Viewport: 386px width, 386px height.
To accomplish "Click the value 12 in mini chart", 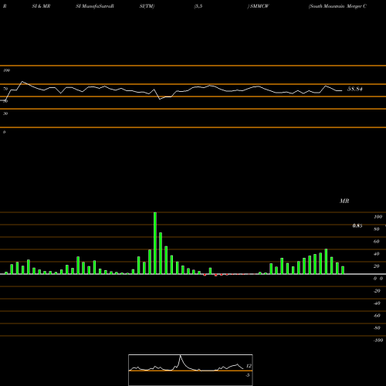I will tap(249, 366).
